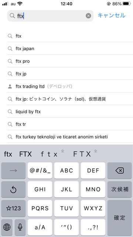
Task: Tap inside the ftx search field
Action: pos(50,16)
